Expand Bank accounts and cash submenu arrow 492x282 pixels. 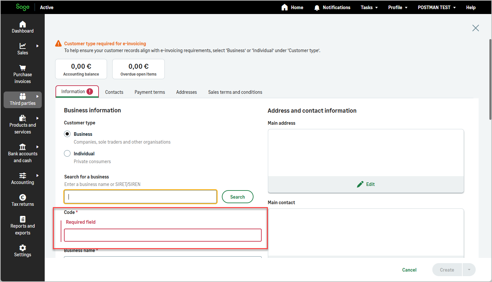38,147
